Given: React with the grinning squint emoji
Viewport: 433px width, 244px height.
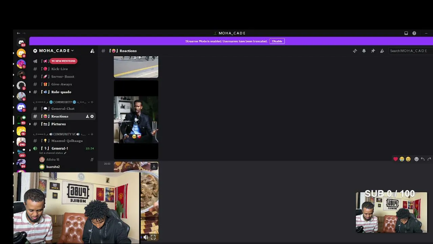Looking at the screenshot, I should 408,159.
